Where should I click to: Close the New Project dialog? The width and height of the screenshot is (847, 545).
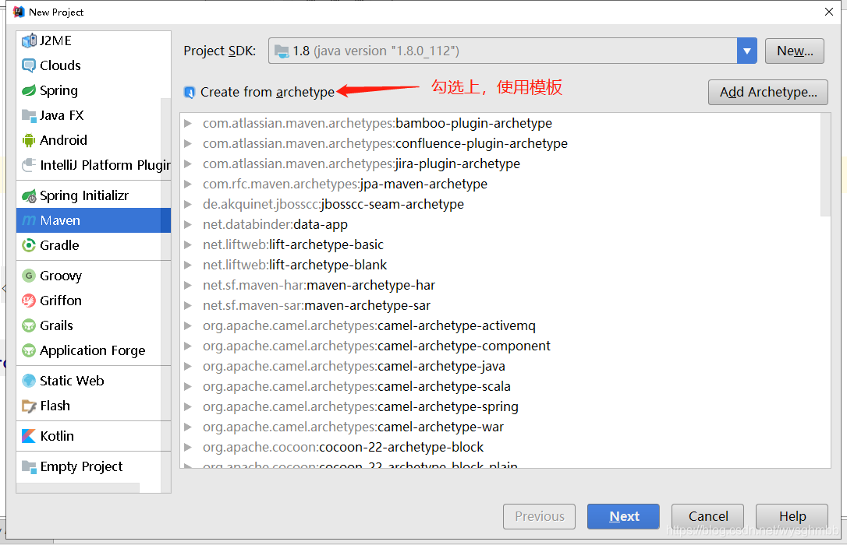pyautogui.click(x=829, y=12)
